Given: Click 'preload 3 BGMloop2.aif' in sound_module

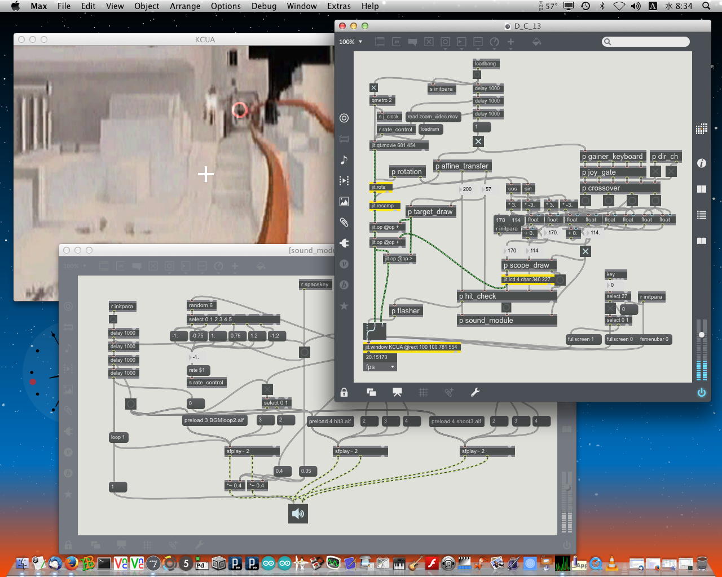Looking at the screenshot, I should tap(215, 420).
